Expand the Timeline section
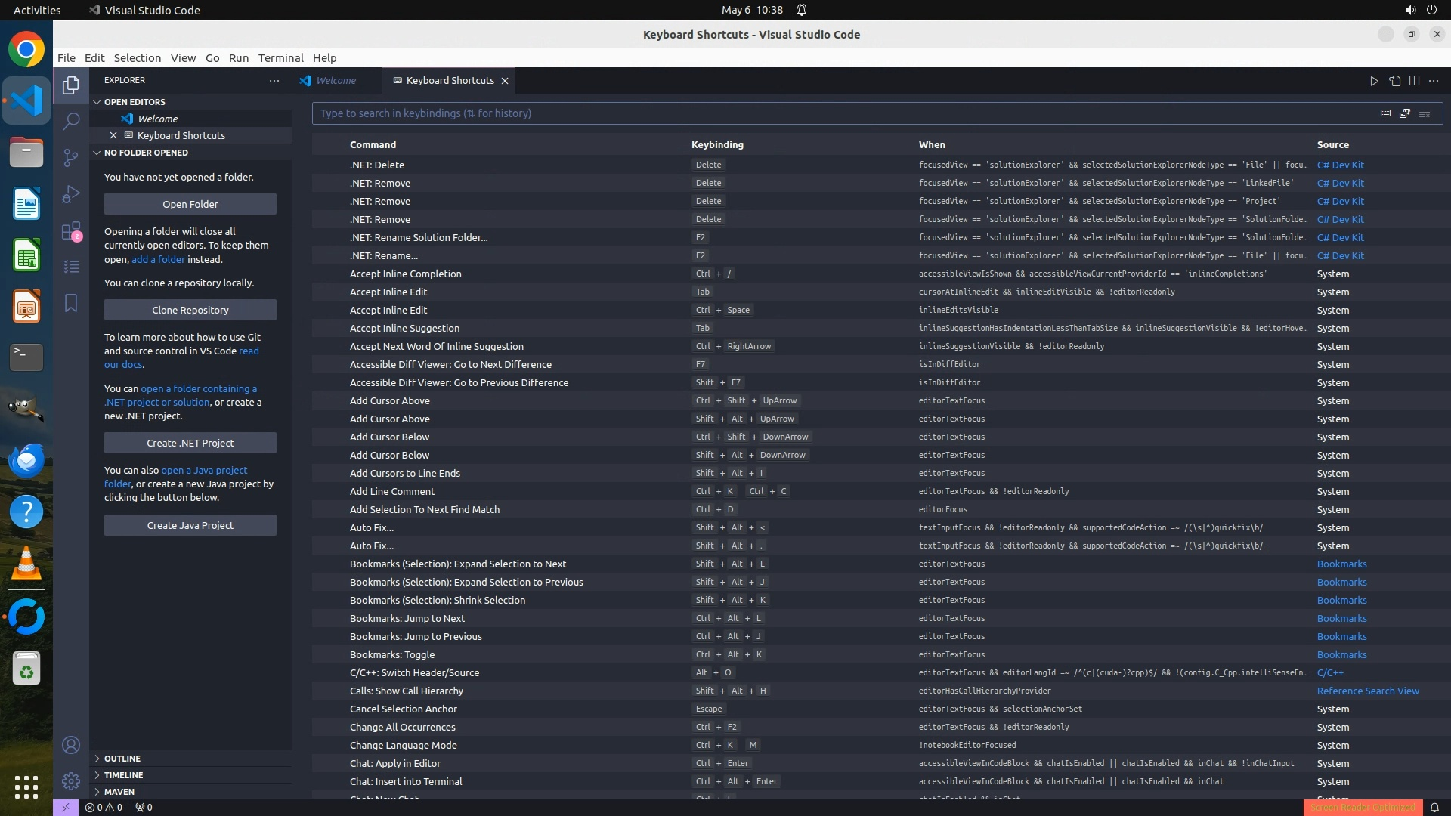The image size is (1451, 816). coord(123,775)
